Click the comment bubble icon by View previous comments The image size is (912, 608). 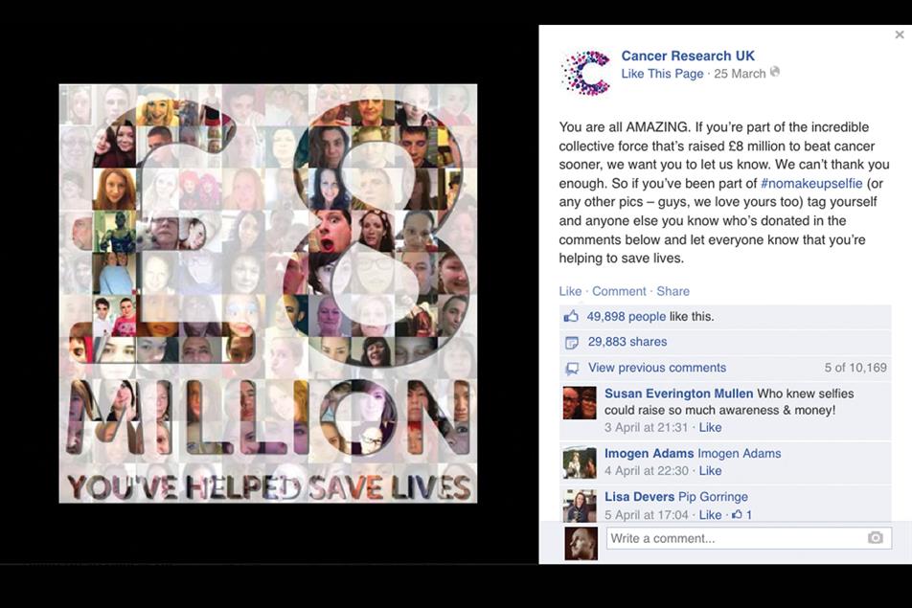tap(572, 368)
